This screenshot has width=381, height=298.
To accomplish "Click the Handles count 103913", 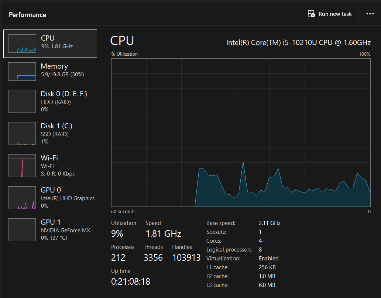I will point(186,258).
